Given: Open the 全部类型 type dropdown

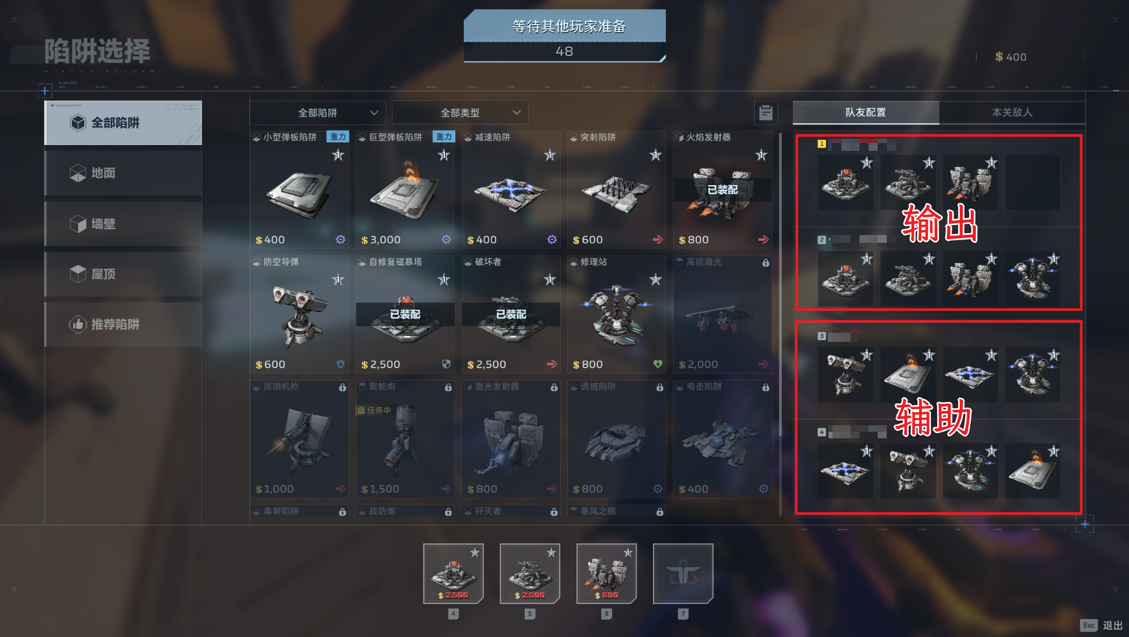Looking at the screenshot, I should 460,113.
